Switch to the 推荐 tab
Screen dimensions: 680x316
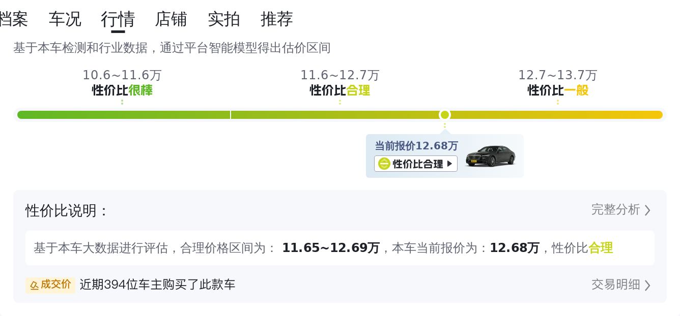point(277,19)
